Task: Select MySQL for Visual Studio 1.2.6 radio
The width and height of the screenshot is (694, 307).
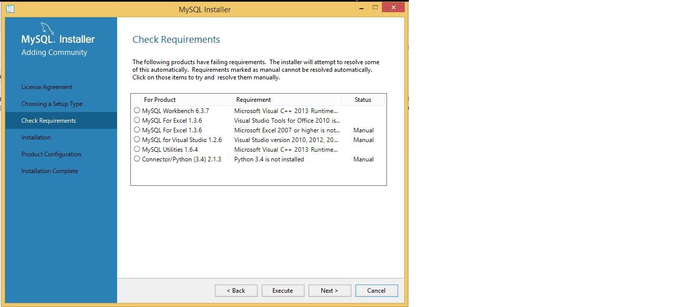Action: tap(137, 139)
